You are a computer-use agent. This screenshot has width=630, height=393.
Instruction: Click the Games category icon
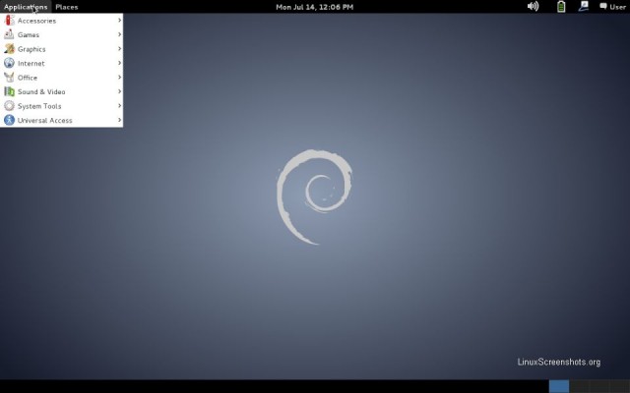(9, 34)
